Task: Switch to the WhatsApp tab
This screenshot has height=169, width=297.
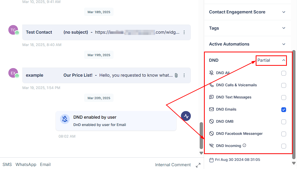Action: pos(26,164)
